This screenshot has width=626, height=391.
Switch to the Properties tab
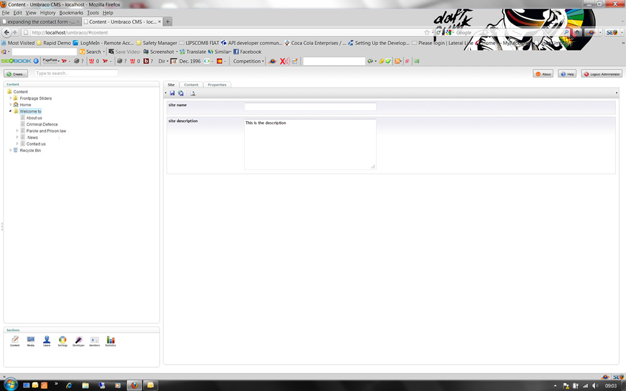(217, 84)
